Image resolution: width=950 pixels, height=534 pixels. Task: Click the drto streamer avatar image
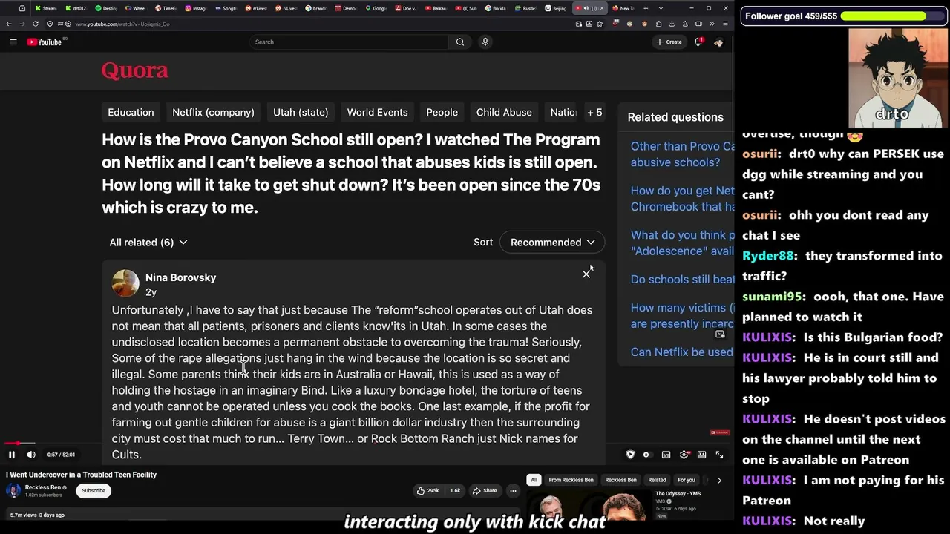pos(897,79)
